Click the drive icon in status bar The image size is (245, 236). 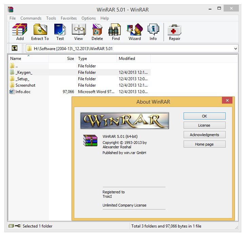[x=11, y=226]
